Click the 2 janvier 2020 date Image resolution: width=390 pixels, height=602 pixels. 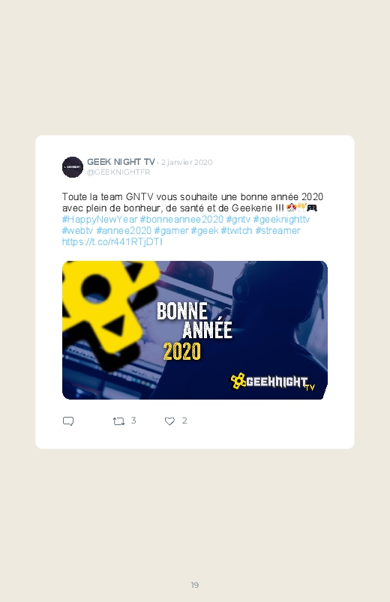coord(187,163)
